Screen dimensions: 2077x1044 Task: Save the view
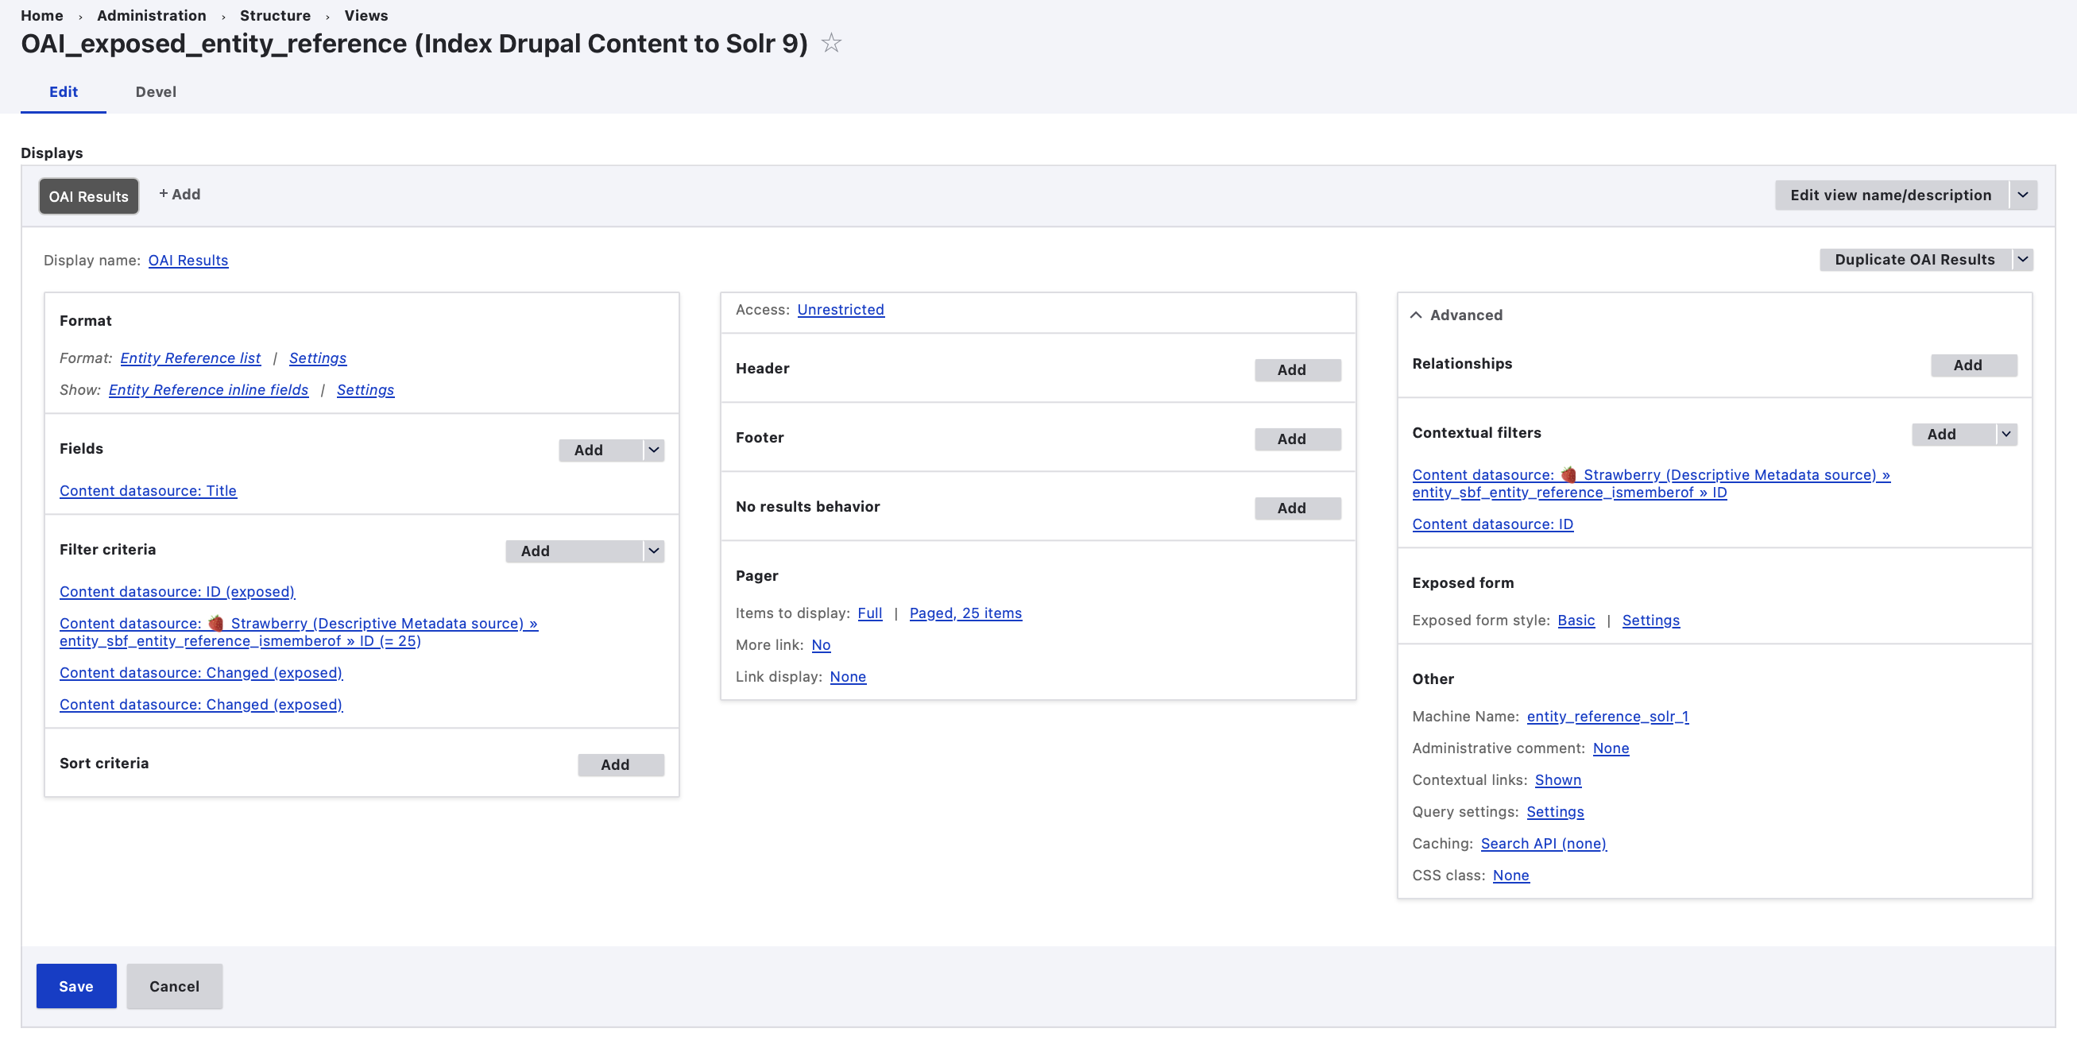point(75,986)
